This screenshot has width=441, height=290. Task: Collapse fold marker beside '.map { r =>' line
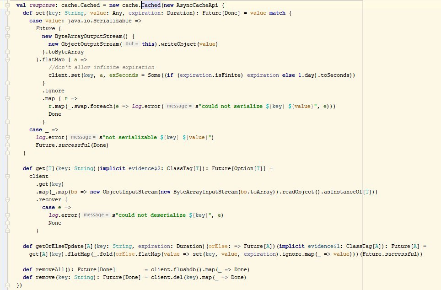coord(8,98)
